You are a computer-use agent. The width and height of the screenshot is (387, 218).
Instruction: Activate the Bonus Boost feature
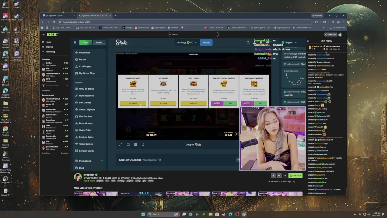(x=133, y=103)
